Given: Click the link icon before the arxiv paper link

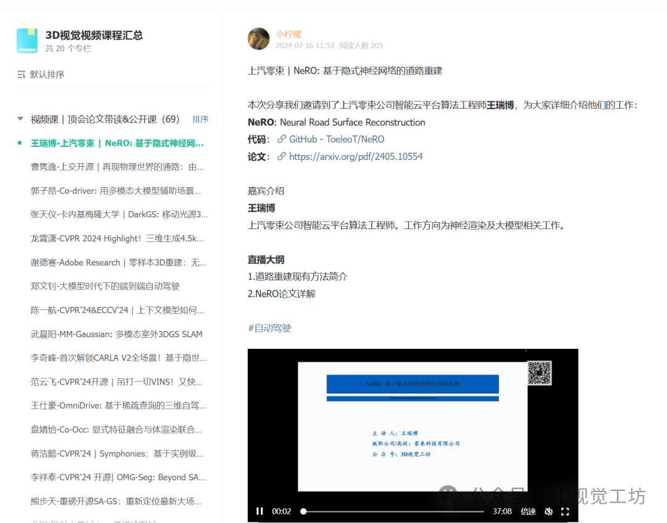Looking at the screenshot, I should (x=283, y=156).
